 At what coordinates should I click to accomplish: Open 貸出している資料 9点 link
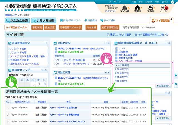pos(70,78)
